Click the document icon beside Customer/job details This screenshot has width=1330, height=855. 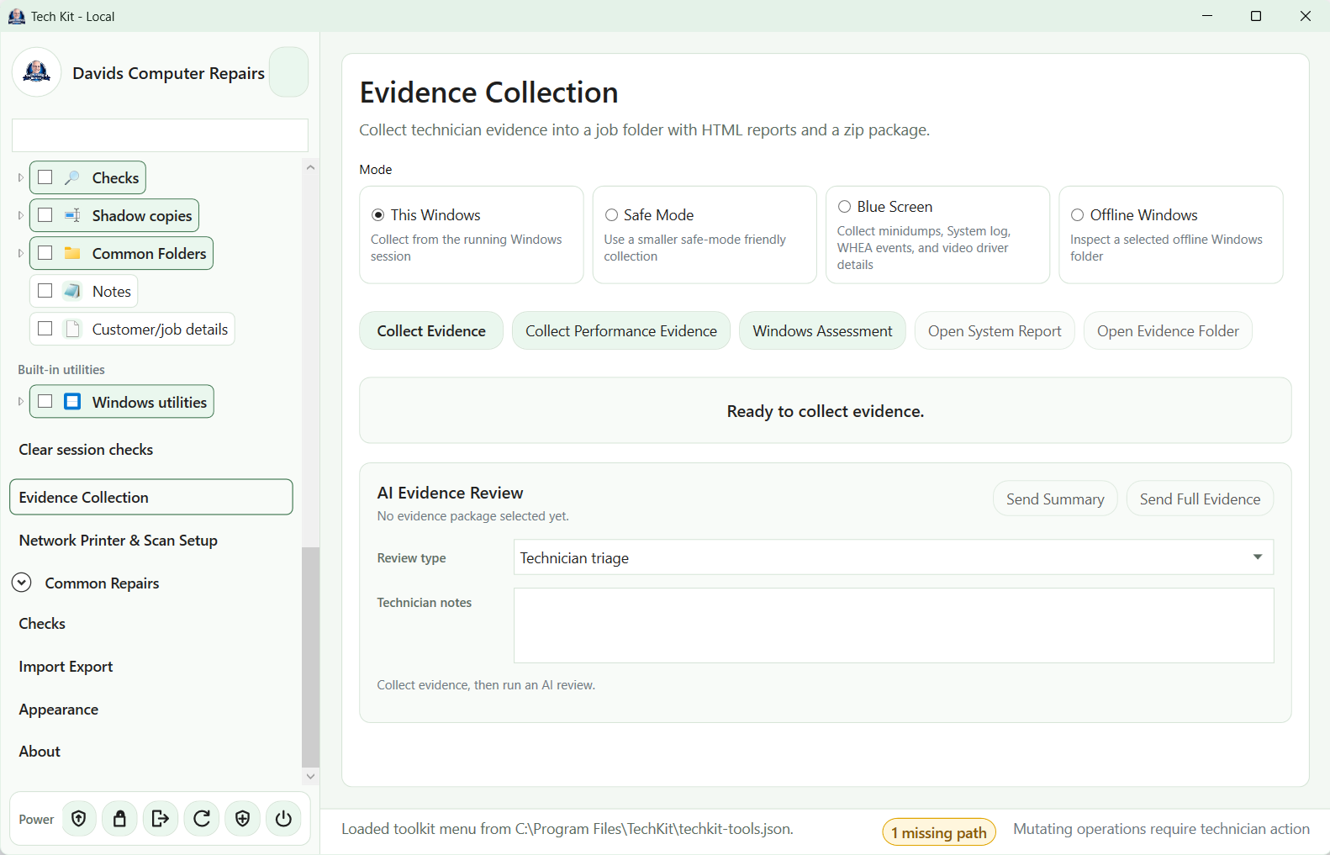[73, 329]
